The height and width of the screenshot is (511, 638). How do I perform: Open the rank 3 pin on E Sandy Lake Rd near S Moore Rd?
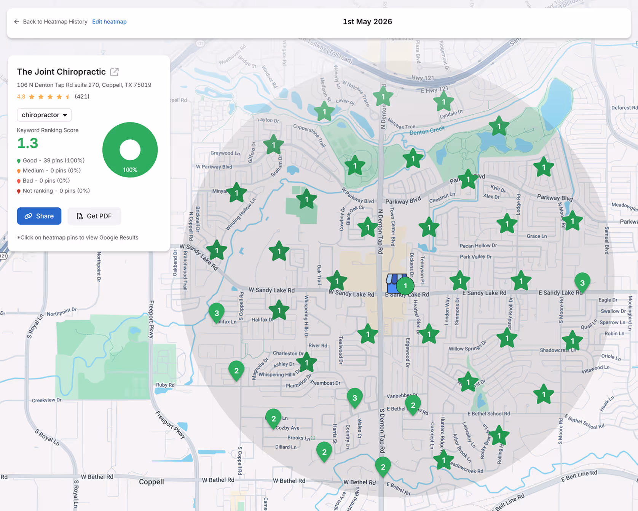point(582,283)
